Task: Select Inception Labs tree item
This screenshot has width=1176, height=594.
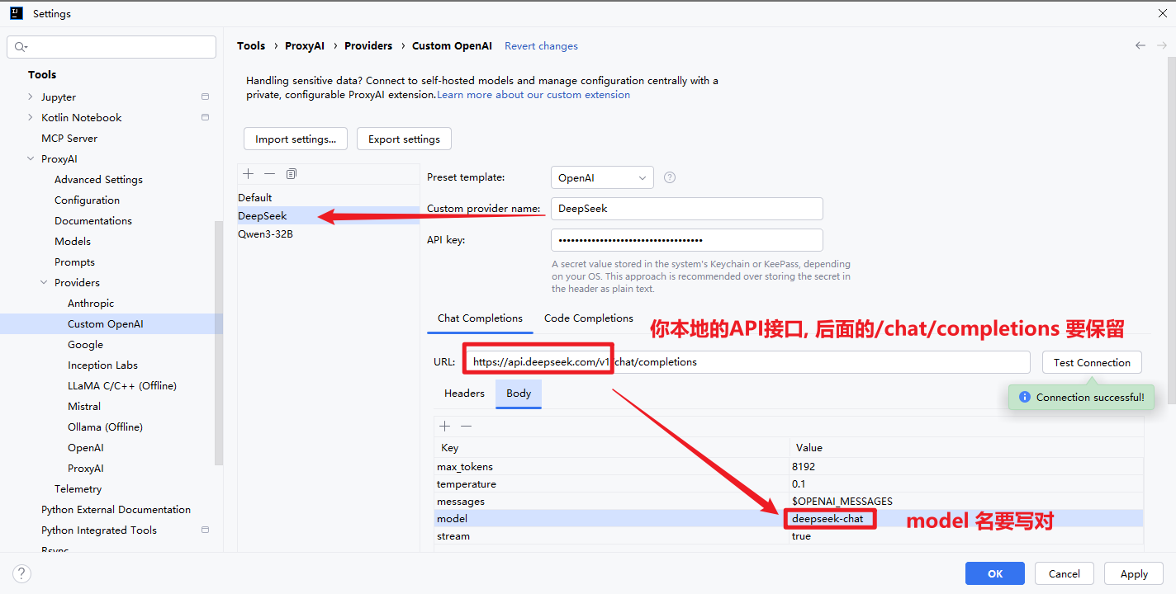Action: (102, 365)
